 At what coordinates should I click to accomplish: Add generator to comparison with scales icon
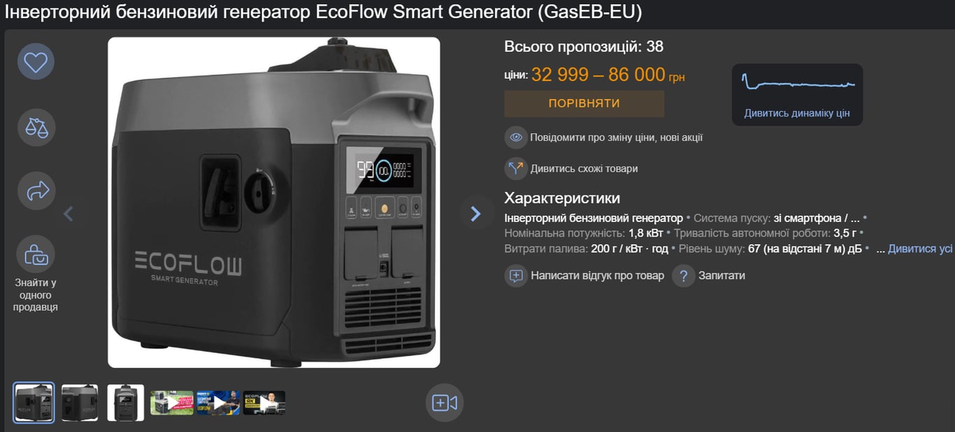[36, 128]
